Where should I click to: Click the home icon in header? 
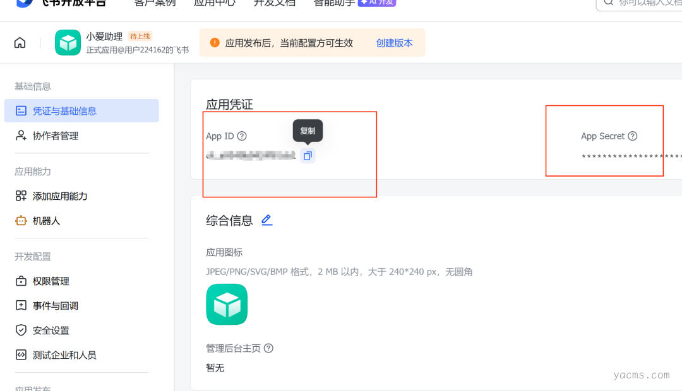20,43
